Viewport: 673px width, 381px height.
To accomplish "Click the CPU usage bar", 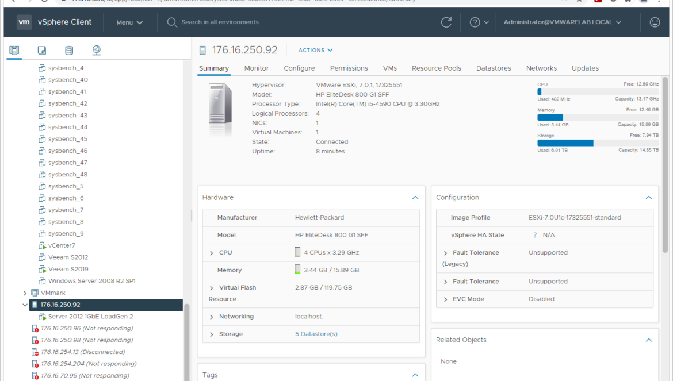I will click(x=598, y=92).
